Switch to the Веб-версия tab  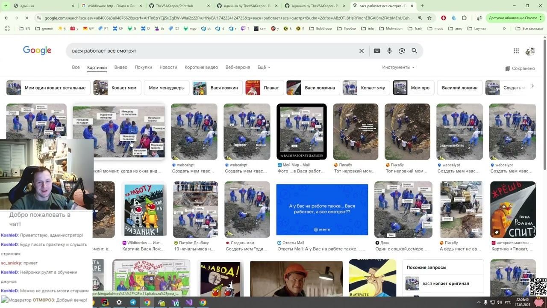(238, 67)
